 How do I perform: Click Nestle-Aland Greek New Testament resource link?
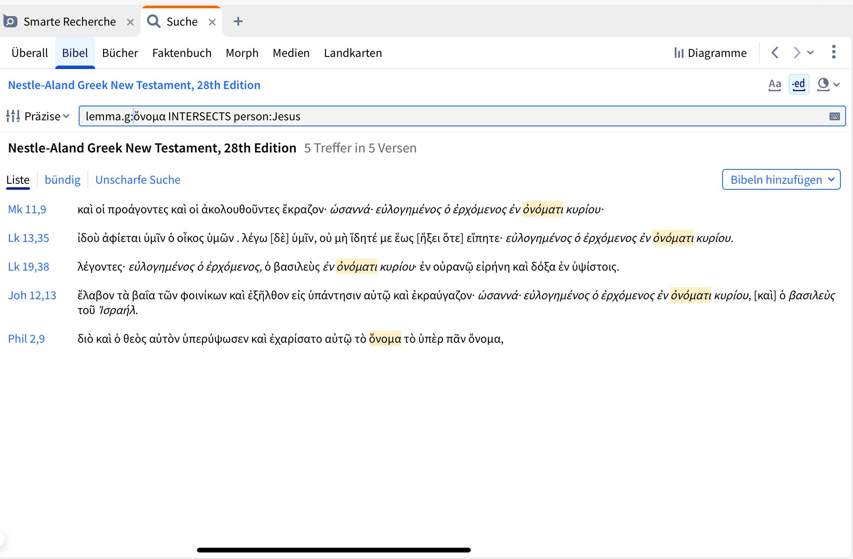(134, 85)
